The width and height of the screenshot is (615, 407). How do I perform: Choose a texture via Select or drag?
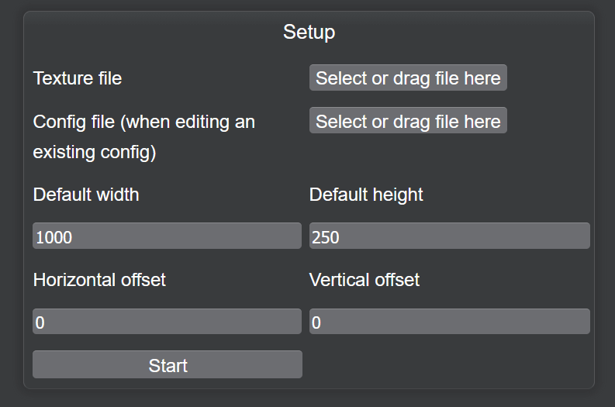(408, 78)
